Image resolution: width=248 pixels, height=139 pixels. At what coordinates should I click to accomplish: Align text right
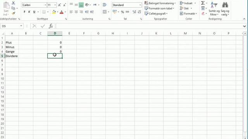[x=81, y=12]
